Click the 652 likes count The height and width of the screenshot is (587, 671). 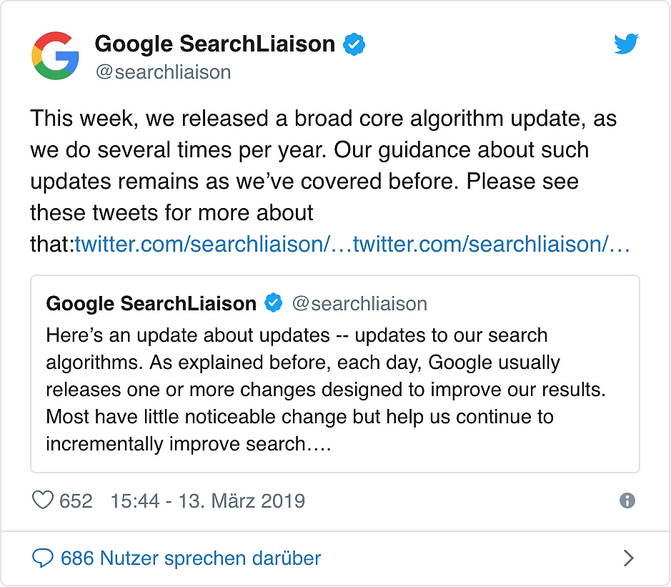(x=76, y=500)
